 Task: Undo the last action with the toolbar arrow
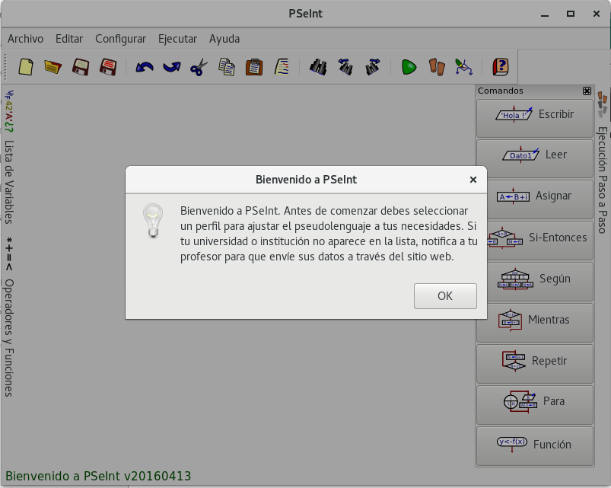(x=144, y=67)
